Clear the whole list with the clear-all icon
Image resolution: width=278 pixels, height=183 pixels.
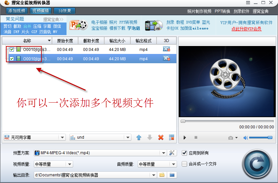click(x=172, y=137)
